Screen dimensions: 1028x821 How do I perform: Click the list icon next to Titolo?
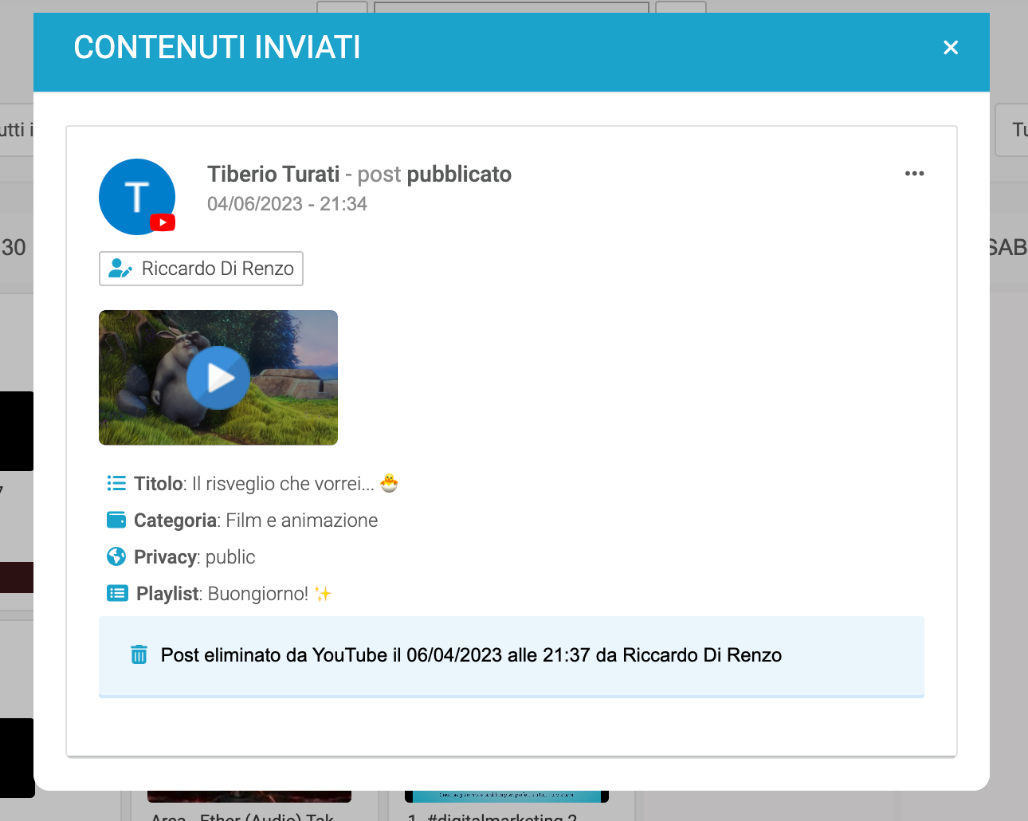click(116, 483)
